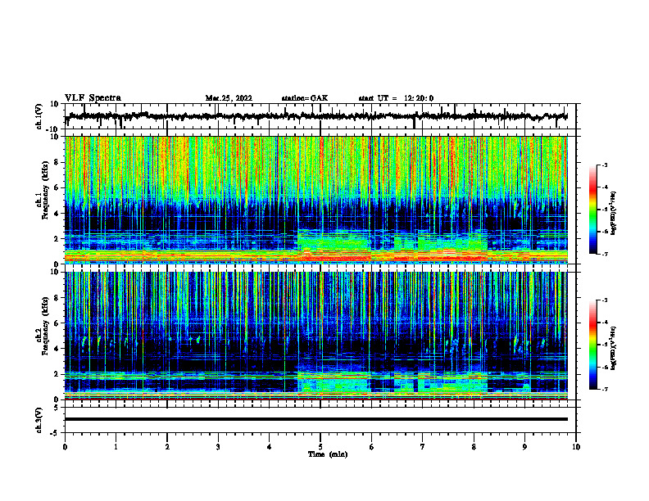Click time axis tick label "0"
649x501 pixels.
pyautogui.click(x=65, y=447)
